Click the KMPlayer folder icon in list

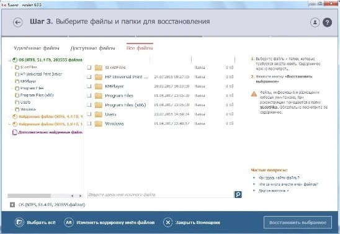[x=99, y=86]
